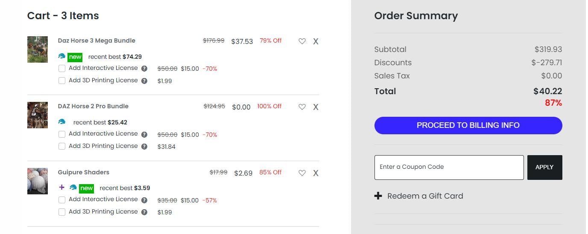Remove DAZ Horse 2 Pro Bundle from cart
Viewport: 588px width, 234px height.
coord(316,107)
